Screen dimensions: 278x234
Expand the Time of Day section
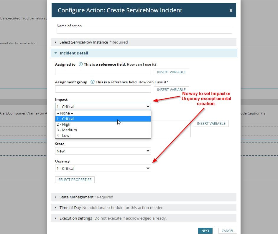[144, 208]
